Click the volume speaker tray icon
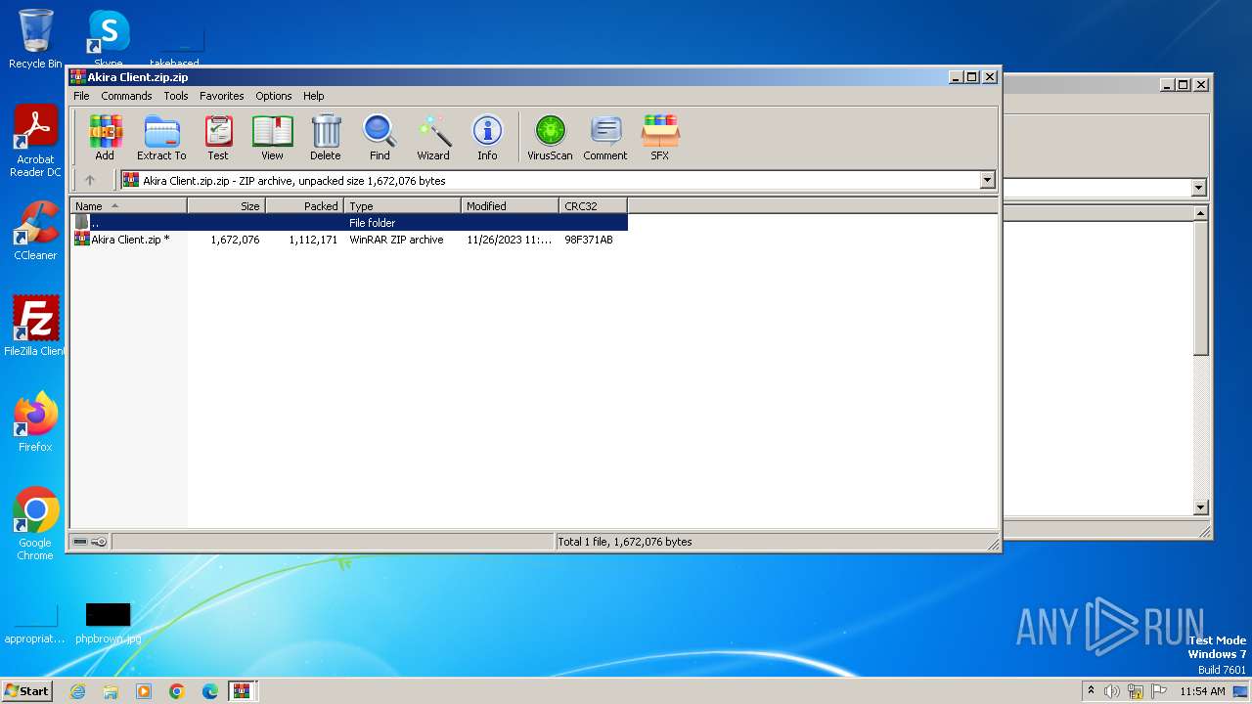The image size is (1252, 704). point(1111,691)
